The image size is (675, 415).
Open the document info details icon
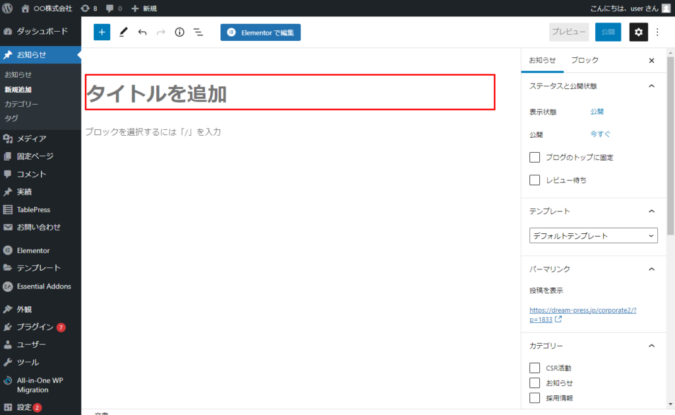point(179,32)
